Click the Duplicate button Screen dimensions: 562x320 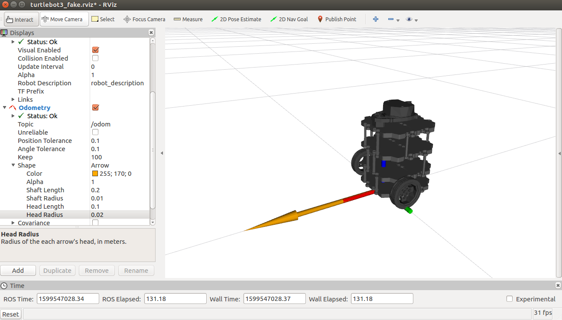pos(57,271)
